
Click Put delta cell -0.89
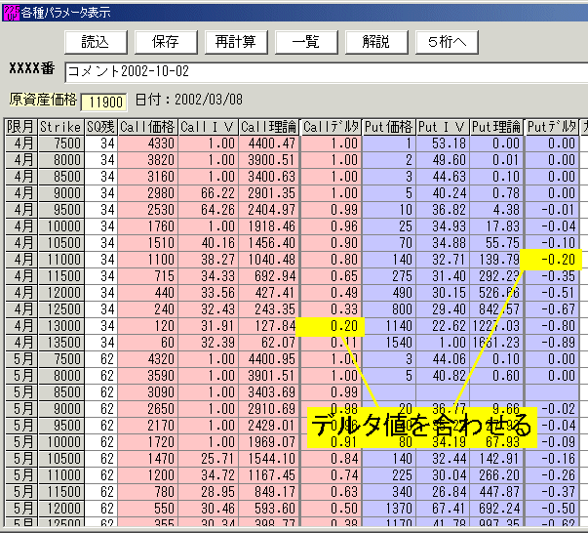coord(552,343)
